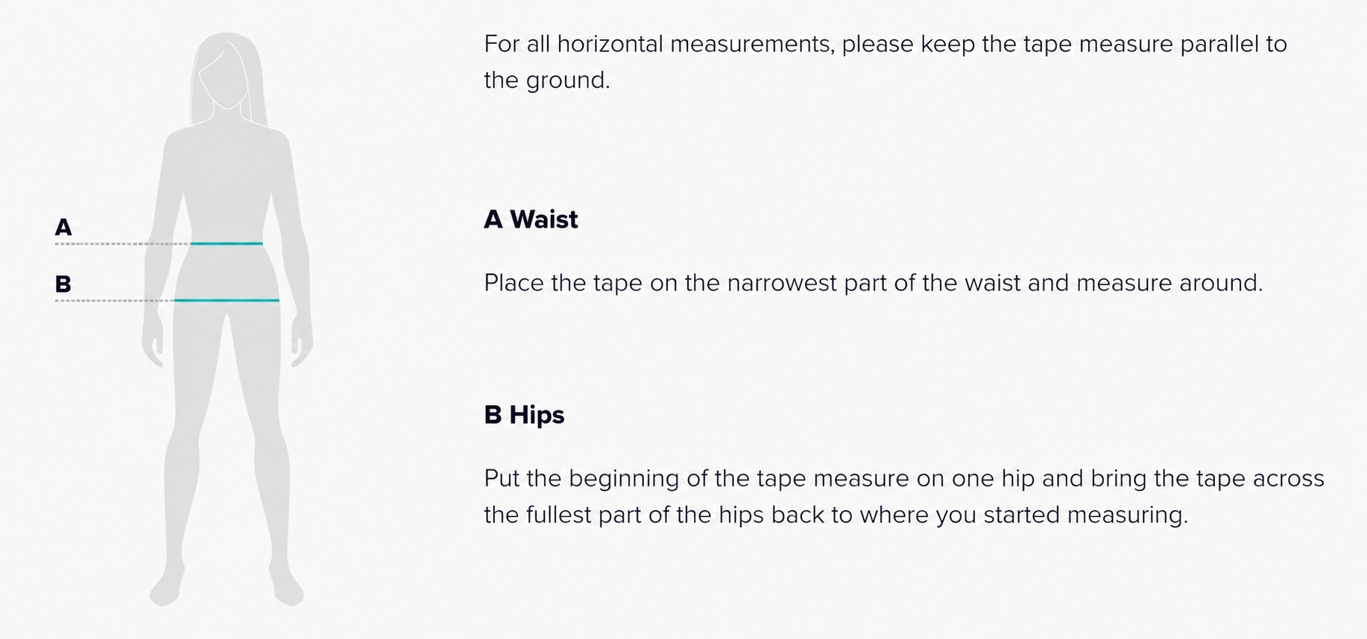Select the teal hips measurement line
This screenshot has width=1367, height=639.
(x=227, y=300)
